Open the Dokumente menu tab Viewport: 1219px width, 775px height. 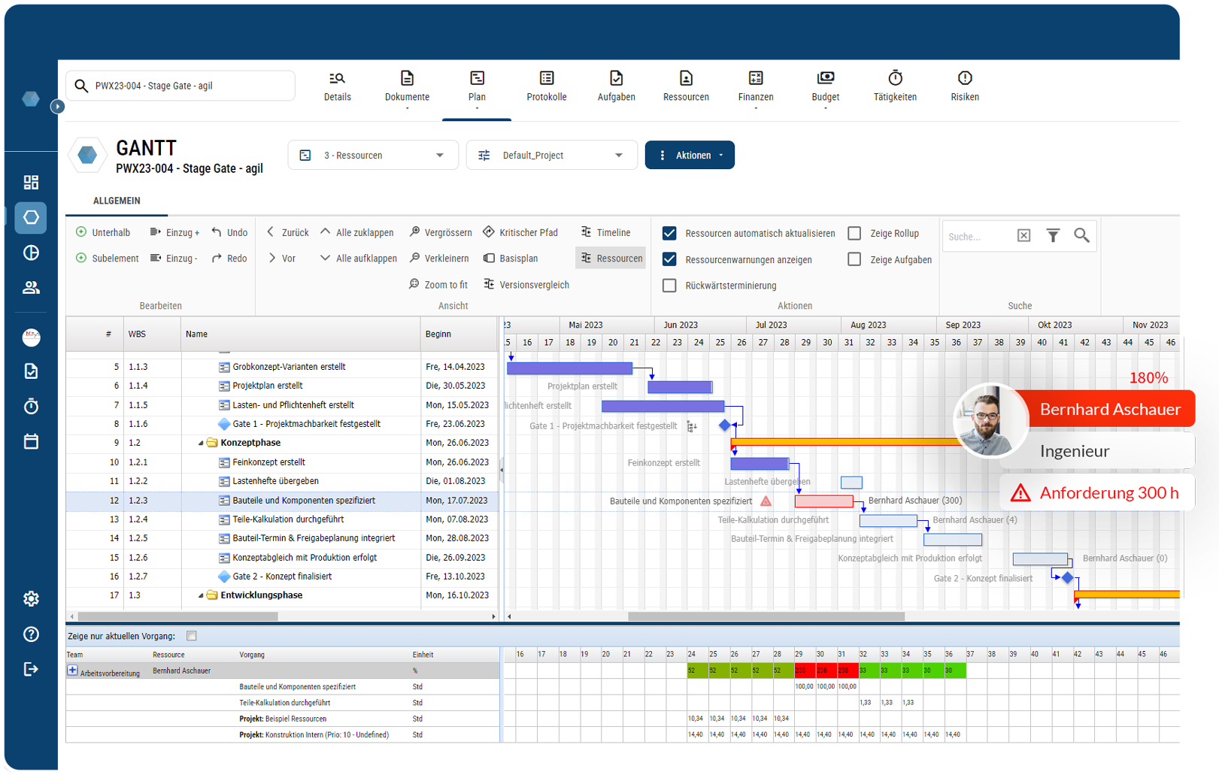click(407, 89)
